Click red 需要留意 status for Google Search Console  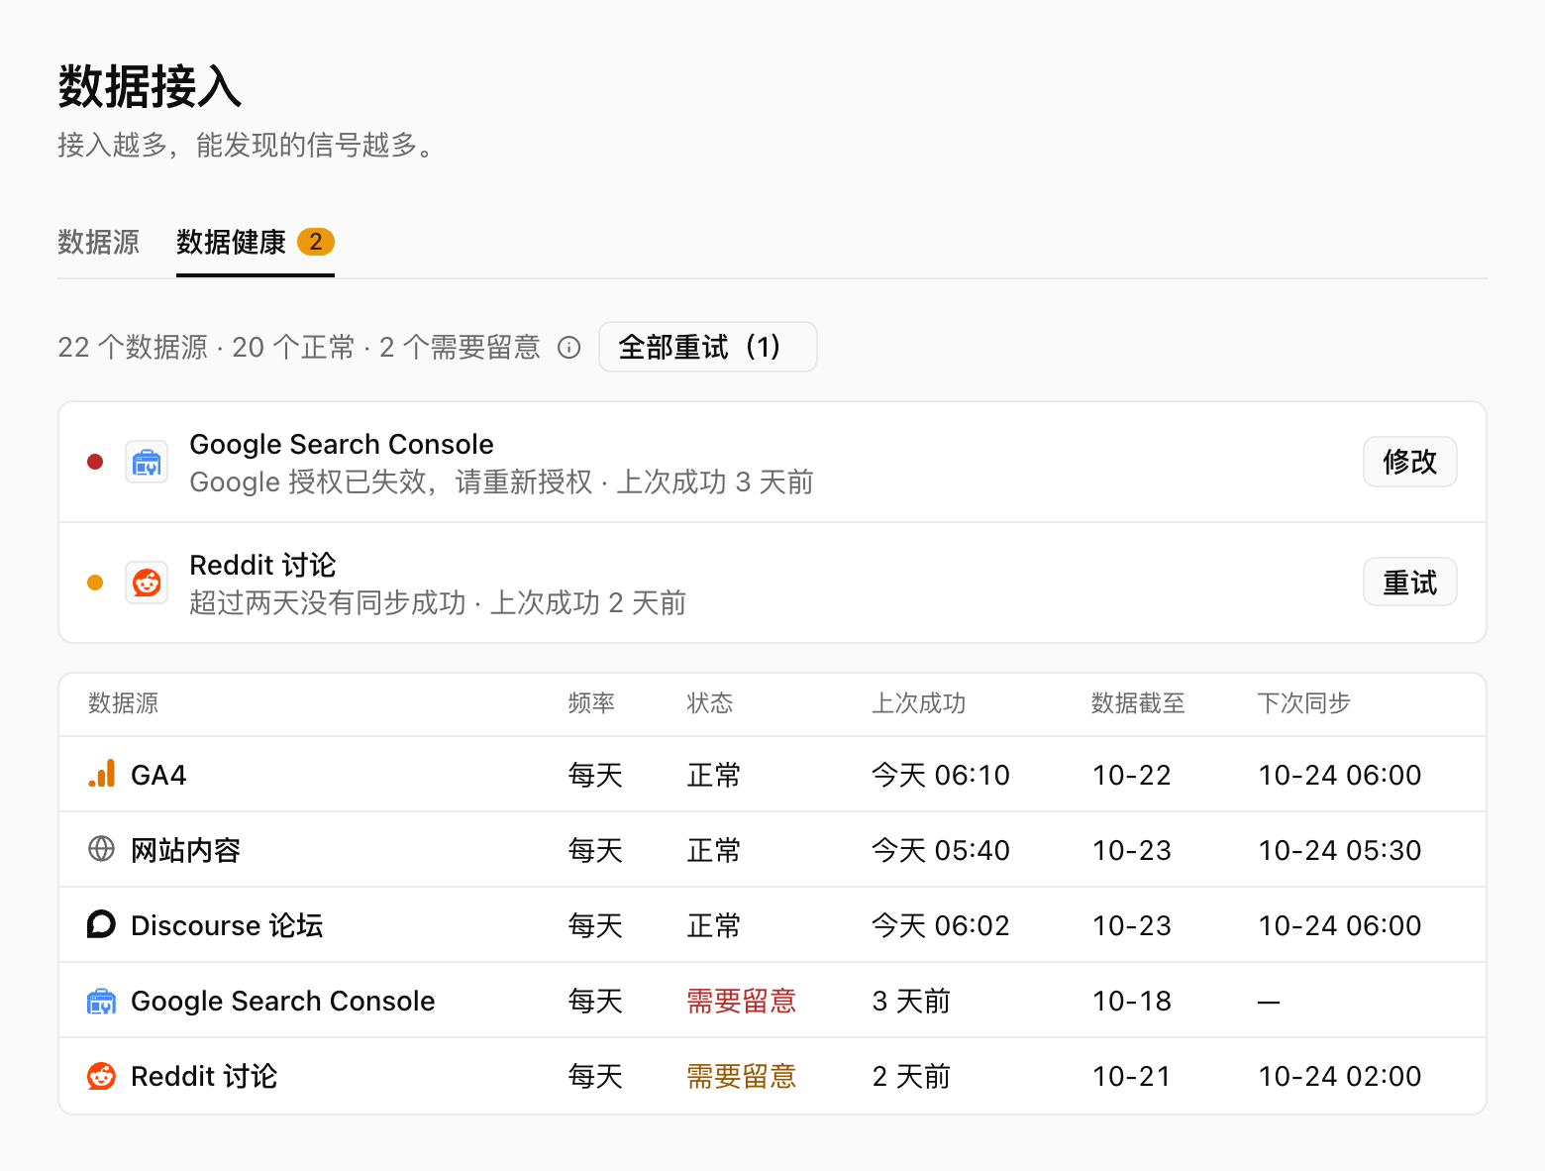[742, 1001]
